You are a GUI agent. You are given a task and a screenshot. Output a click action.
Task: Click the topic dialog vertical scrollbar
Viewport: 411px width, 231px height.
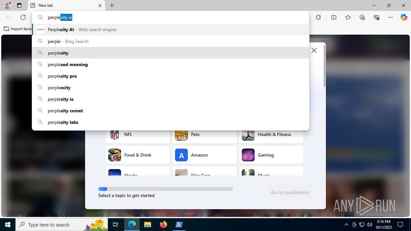pyautogui.click(x=324, y=66)
